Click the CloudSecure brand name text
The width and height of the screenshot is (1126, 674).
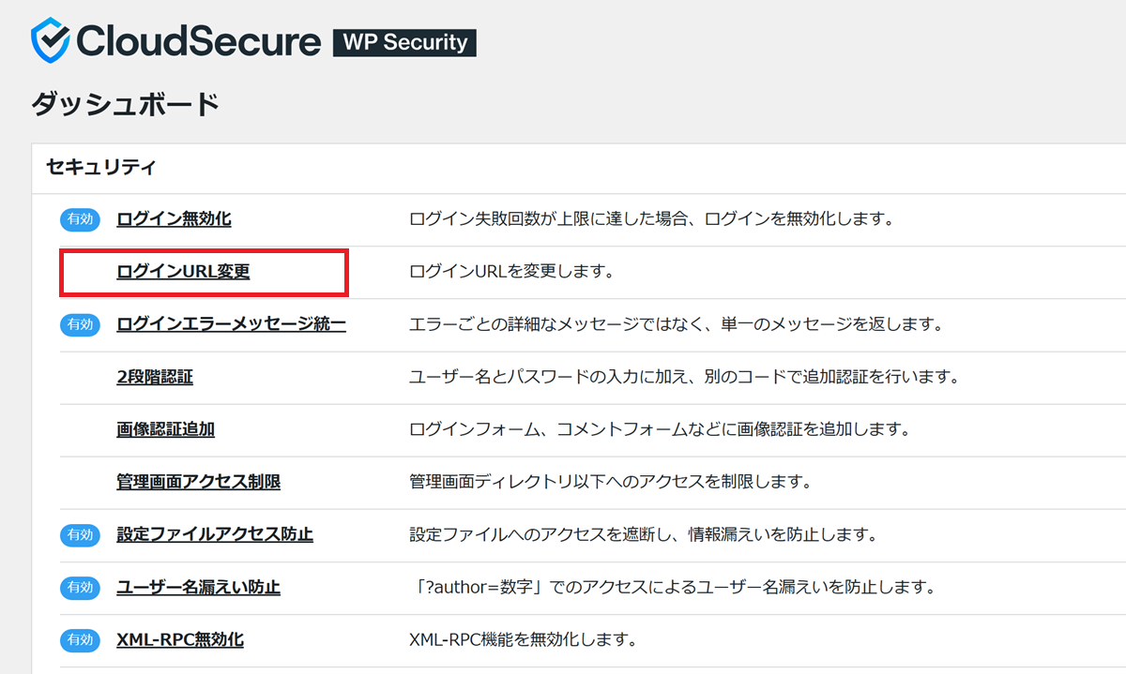click(x=199, y=42)
